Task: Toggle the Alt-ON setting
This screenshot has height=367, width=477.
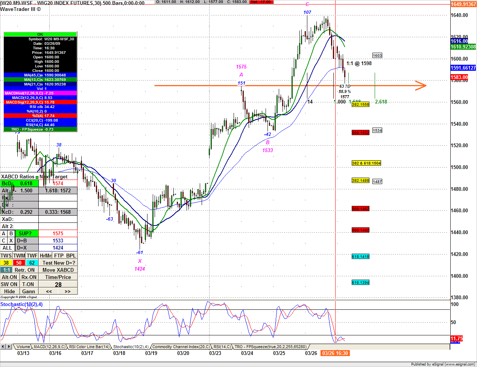Action: tap(9, 277)
